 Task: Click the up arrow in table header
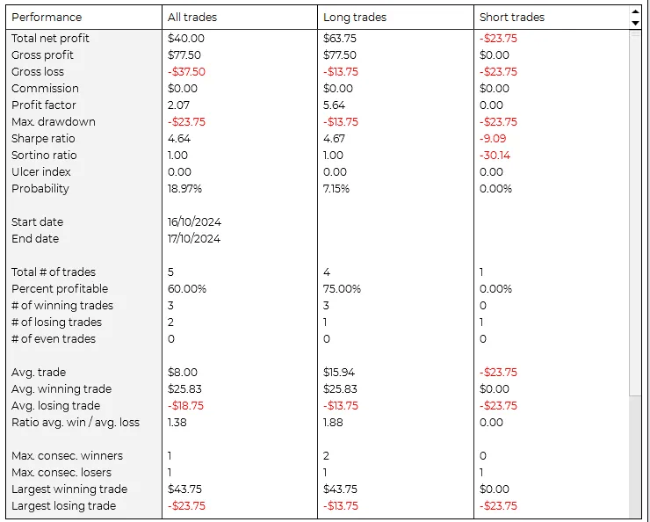point(635,12)
